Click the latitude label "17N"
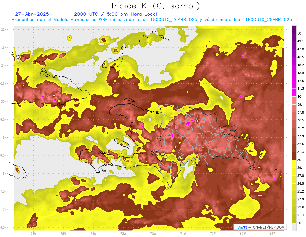The image size is (306, 237). point(4,209)
